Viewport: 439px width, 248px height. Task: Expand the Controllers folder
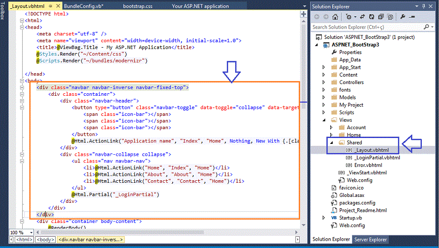tap(324, 83)
